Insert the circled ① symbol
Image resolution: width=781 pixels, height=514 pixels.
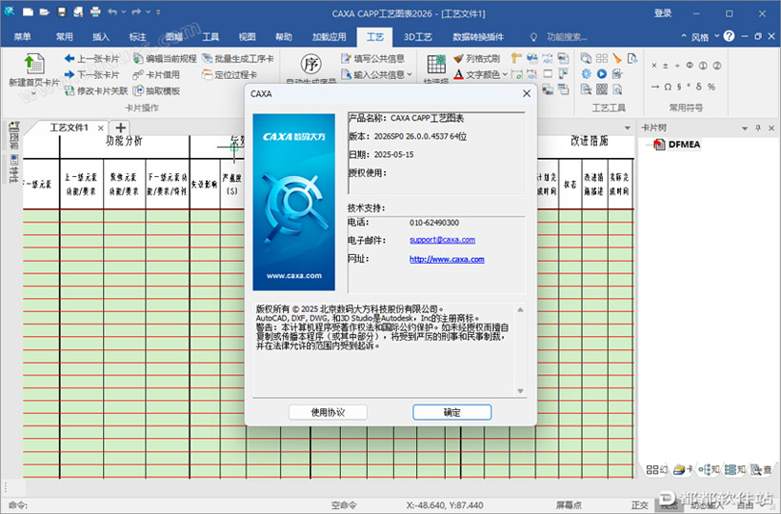coord(703,66)
